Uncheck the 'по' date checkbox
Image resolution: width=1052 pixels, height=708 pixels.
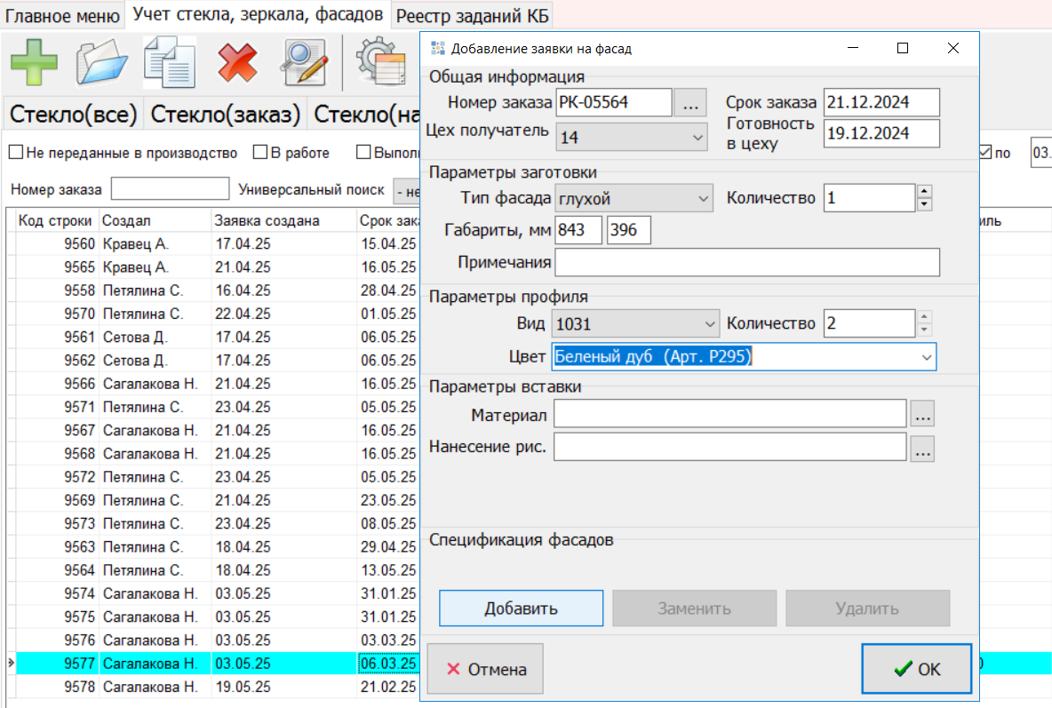(x=984, y=153)
